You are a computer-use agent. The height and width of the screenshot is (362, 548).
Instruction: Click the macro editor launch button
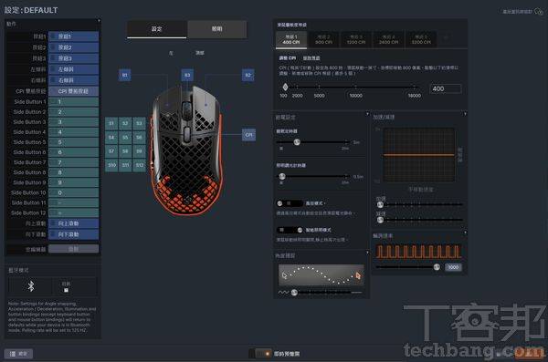pyautogui.click(x=73, y=249)
